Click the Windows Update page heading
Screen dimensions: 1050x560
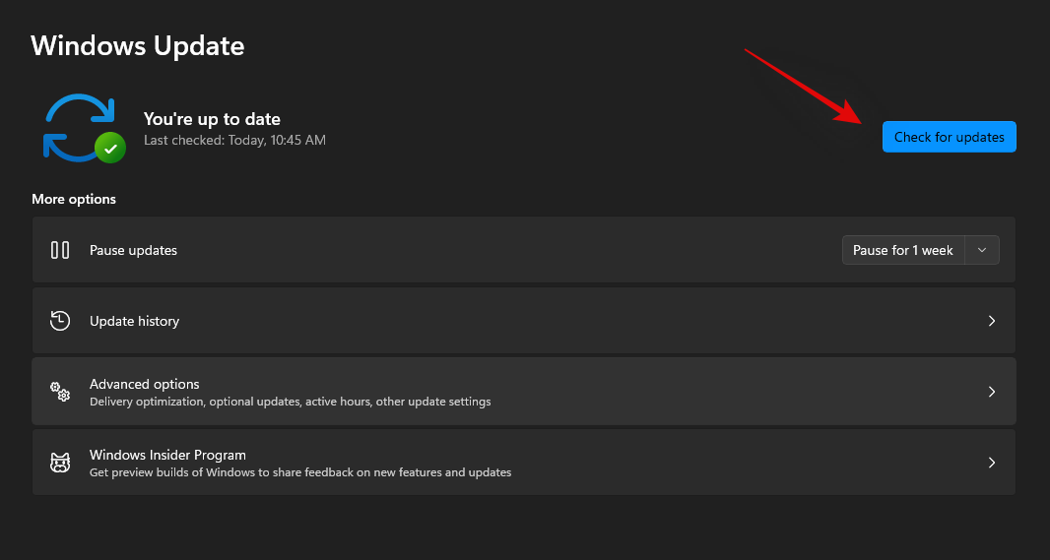[138, 45]
